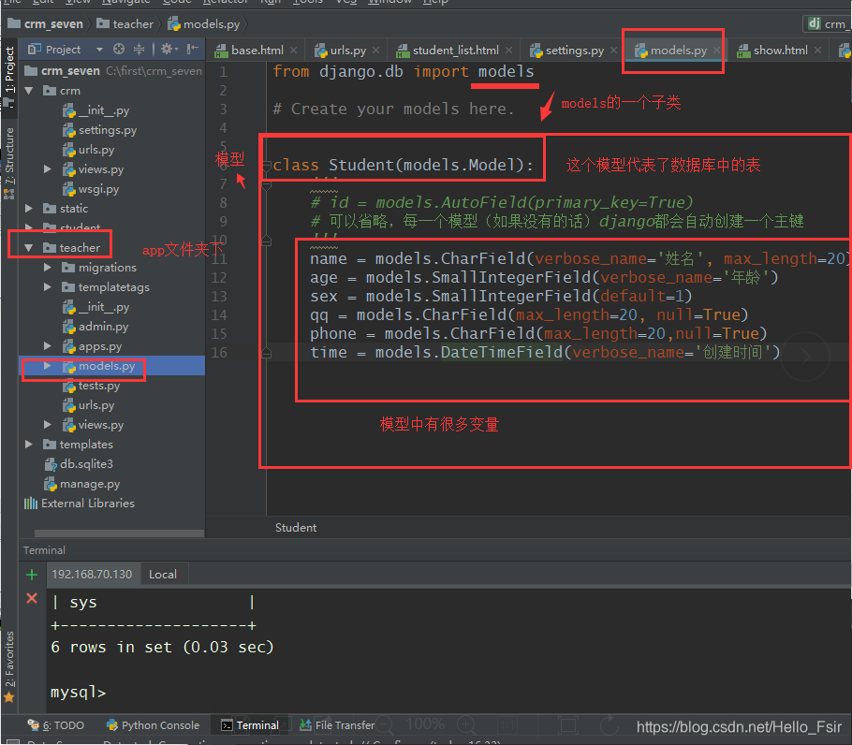Click the mysql> prompt in terminal
The width and height of the screenshot is (852, 745).
(x=78, y=693)
